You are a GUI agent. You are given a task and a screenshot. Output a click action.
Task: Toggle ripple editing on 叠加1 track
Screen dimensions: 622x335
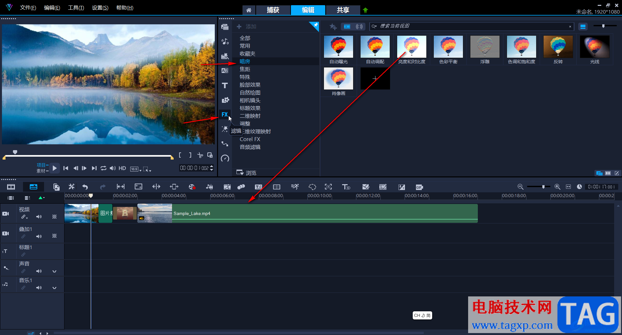[23, 236]
